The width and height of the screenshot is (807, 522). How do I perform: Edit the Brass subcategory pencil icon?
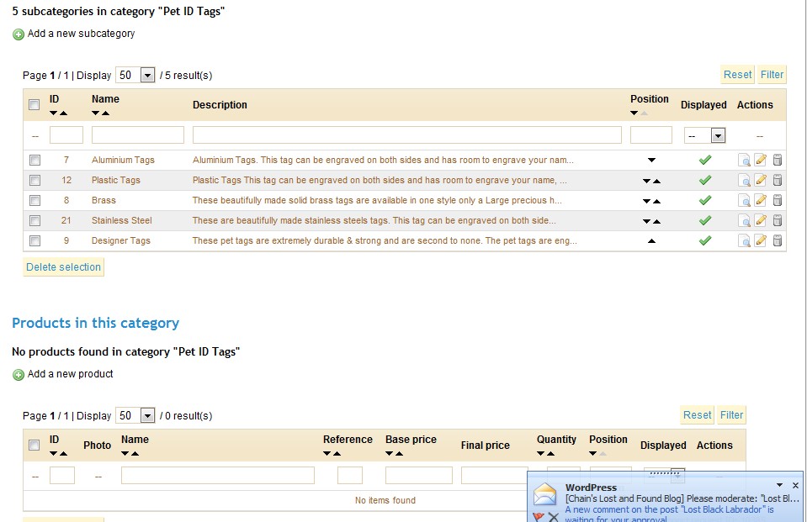(761, 200)
